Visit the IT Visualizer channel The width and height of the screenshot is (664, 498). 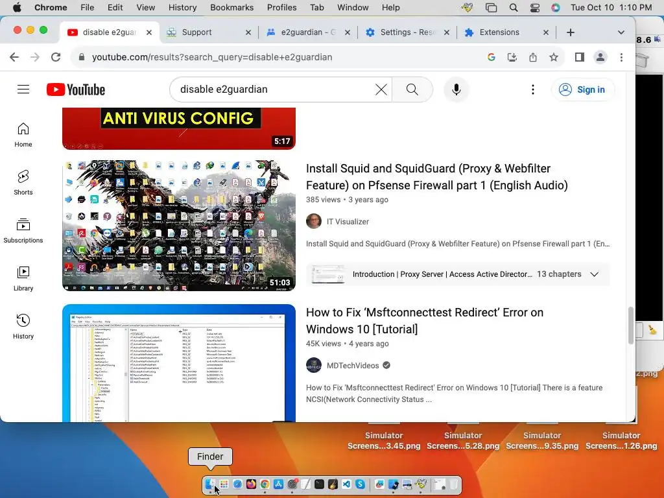click(348, 222)
